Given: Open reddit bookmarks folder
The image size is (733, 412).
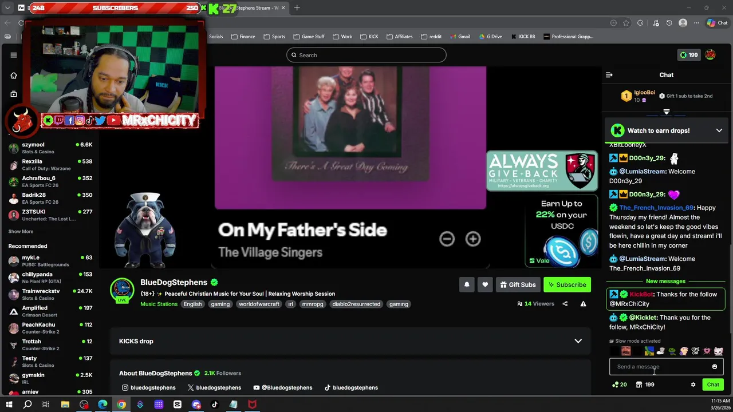Looking at the screenshot, I should (431, 37).
